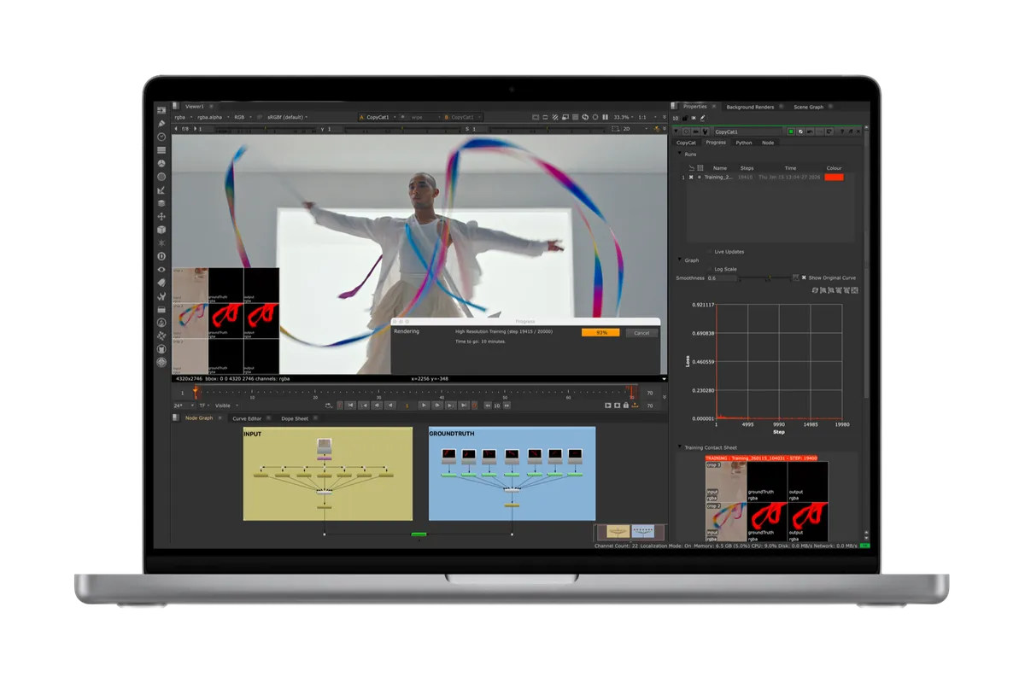1025x683 pixels.
Task: Click the red Colour swatch for the training run
Action: pos(834,177)
